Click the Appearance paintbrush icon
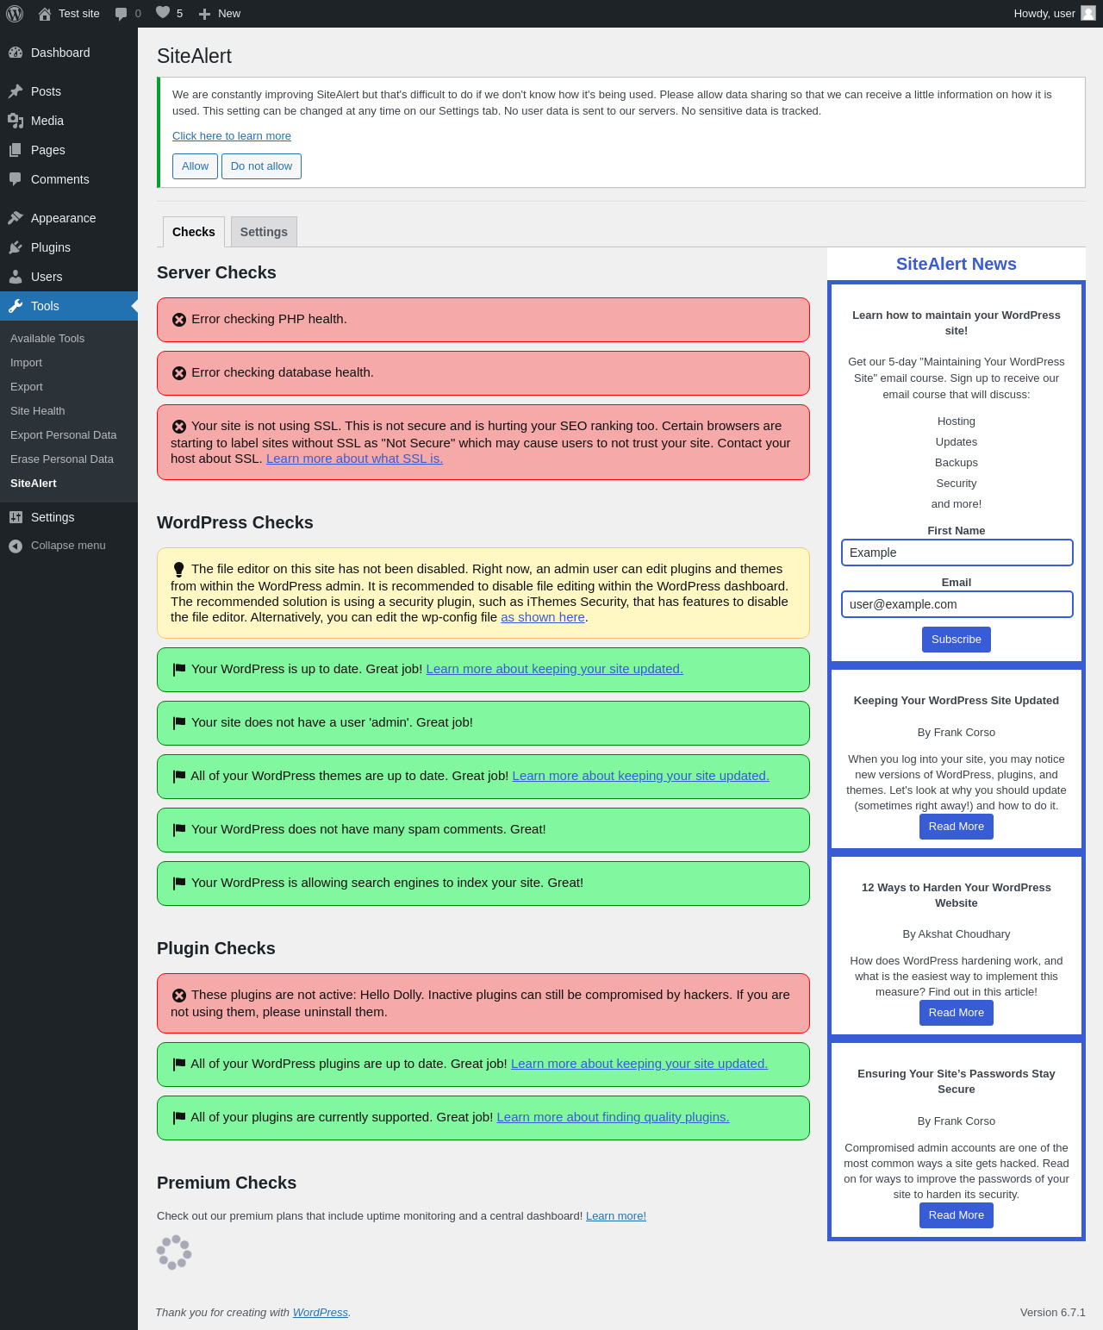 pyautogui.click(x=16, y=218)
